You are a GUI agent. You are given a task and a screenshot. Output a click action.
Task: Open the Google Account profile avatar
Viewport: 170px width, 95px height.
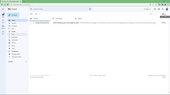(x=167, y=9)
